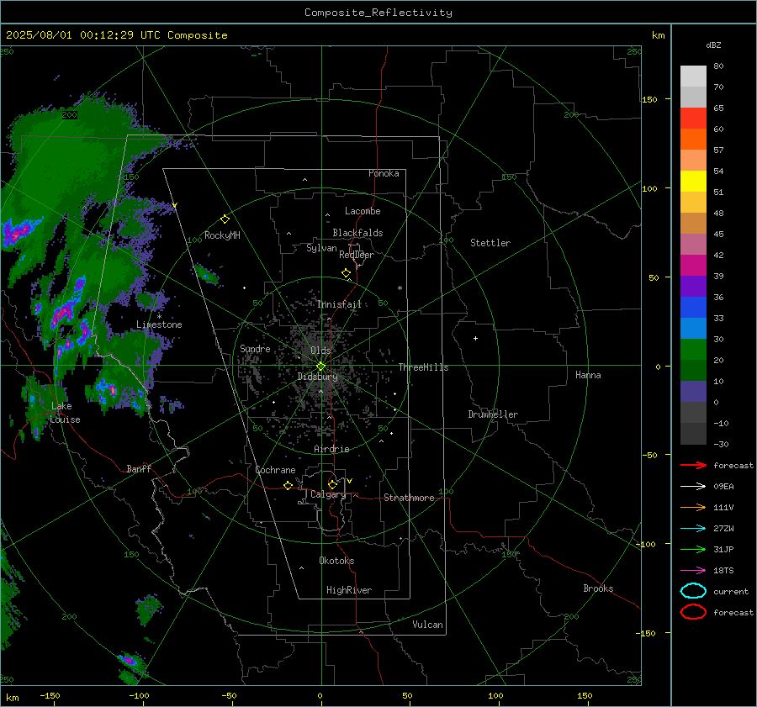757x707 pixels.
Task: Click the Innisfail city label
Action: click(x=339, y=304)
